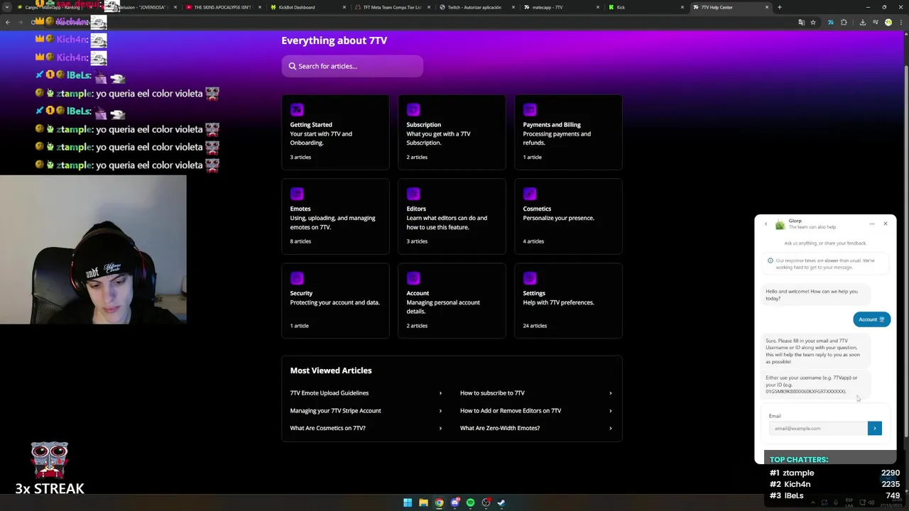
Task: Click the Account reply bubble in chat
Action: tap(871, 319)
